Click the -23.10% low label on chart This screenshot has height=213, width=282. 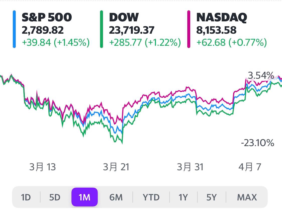(257, 143)
